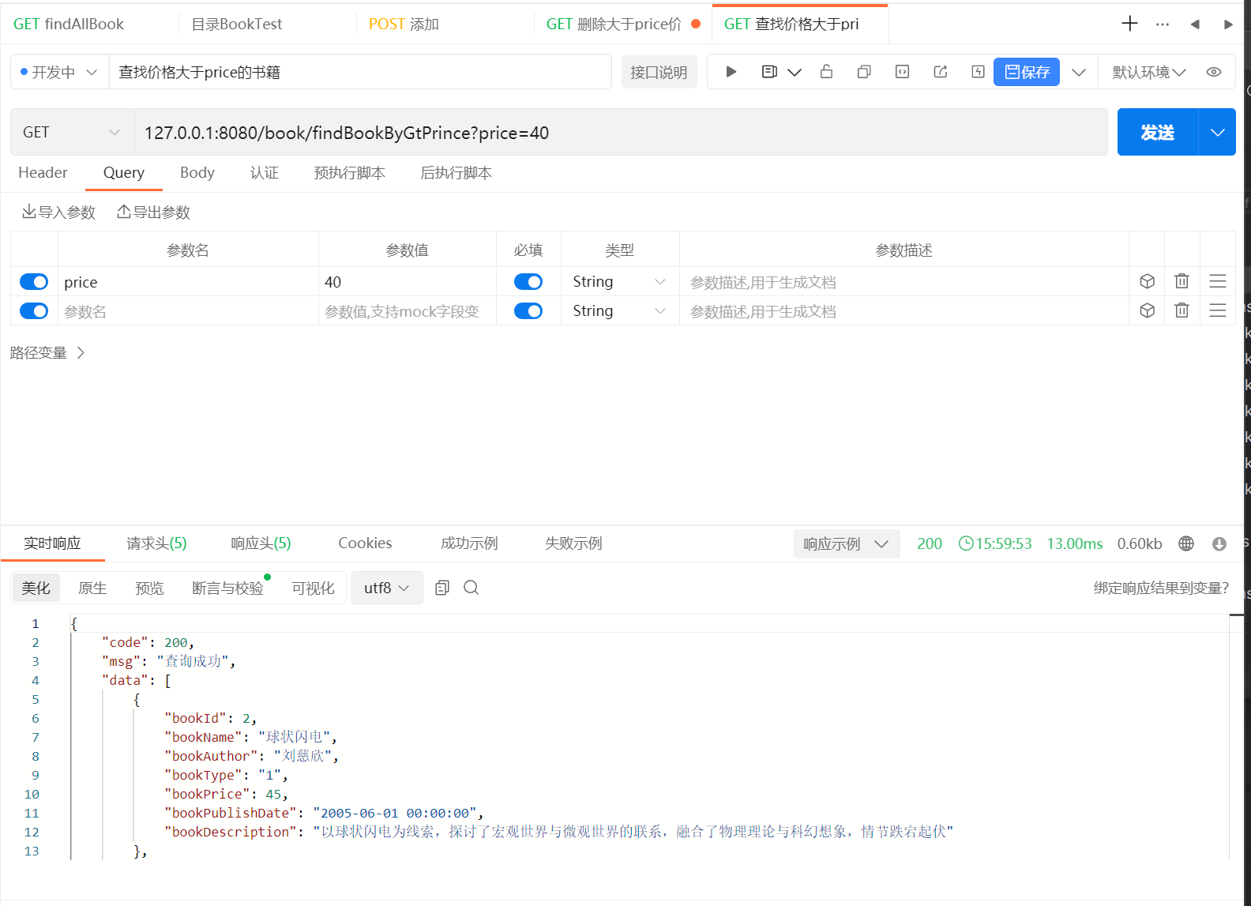Click the drag handle icon in the price row
Image resolution: width=1251 pixels, height=906 pixels.
click(1217, 281)
